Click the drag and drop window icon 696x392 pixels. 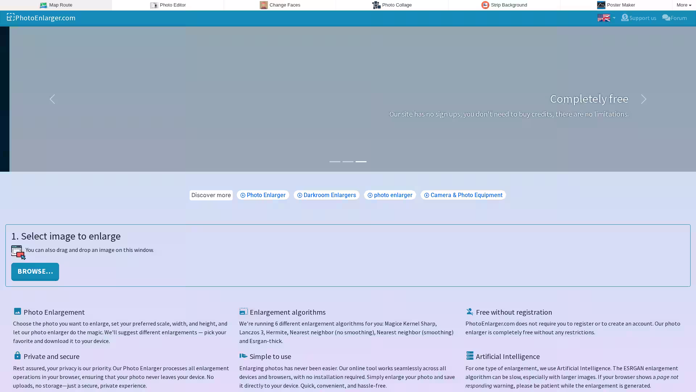click(18, 252)
